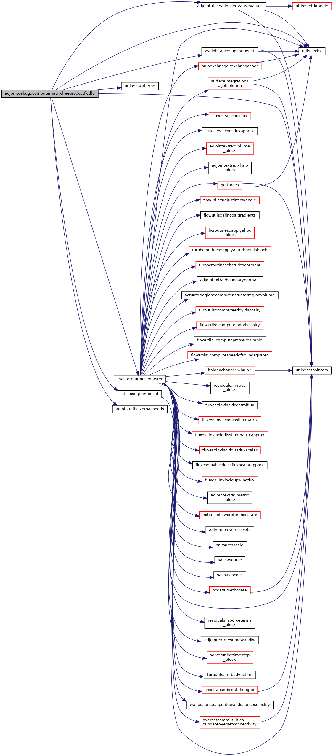The height and width of the screenshot is (756, 333).
Task: Click the utils::getdirangle node
Action: click(312, 6)
